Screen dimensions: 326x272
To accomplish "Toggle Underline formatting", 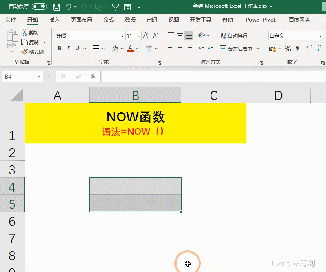I will pyautogui.click(x=77, y=48).
